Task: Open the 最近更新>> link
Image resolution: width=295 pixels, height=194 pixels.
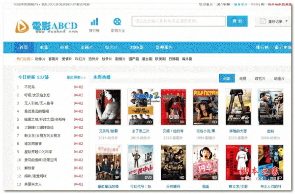Action: coord(76,78)
